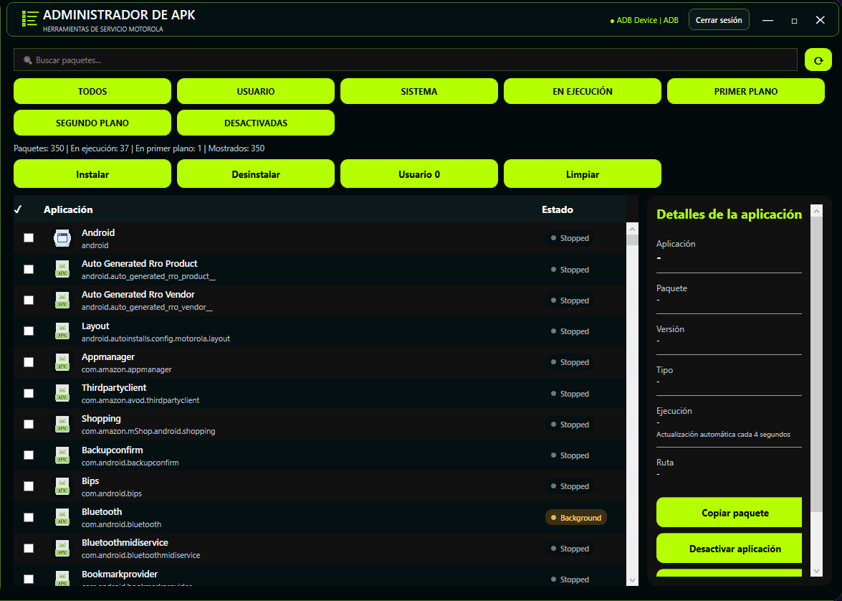Image resolution: width=842 pixels, height=601 pixels.
Task: Click the Limpiar button
Action: point(582,174)
